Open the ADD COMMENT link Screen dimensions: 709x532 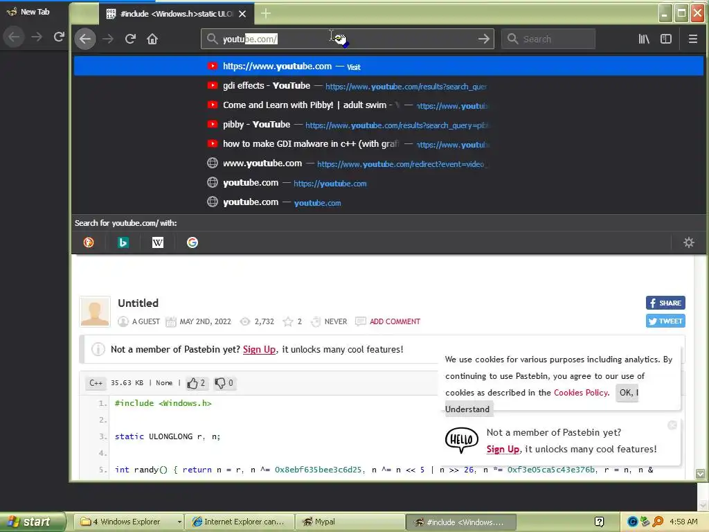click(x=395, y=321)
